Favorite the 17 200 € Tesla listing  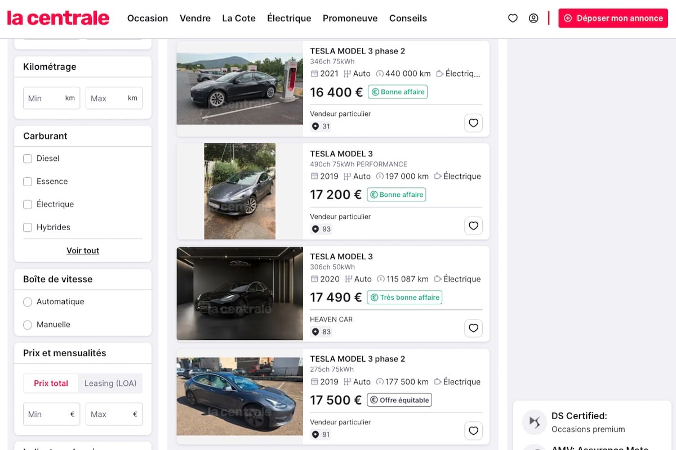point(473,226)
